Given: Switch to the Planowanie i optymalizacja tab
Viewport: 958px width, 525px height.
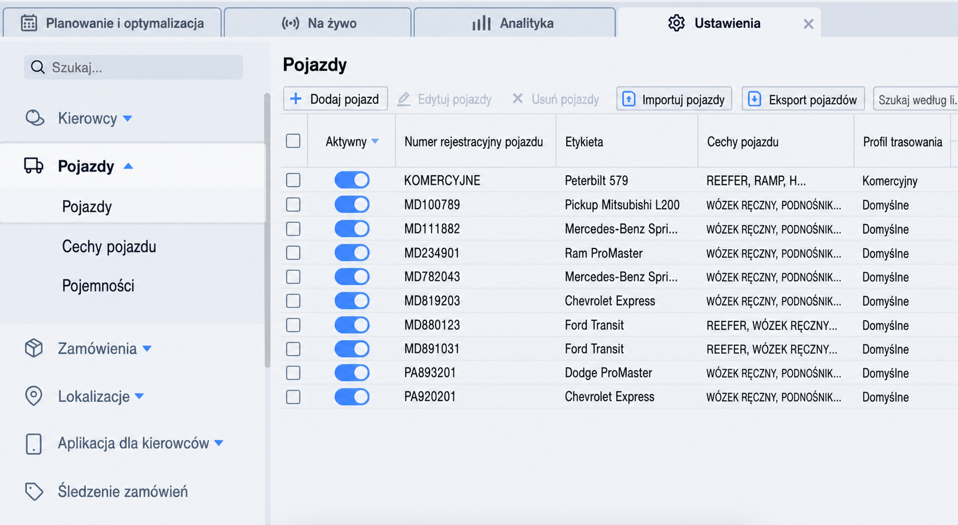Looking at the screenshot, I should (112, 23).
